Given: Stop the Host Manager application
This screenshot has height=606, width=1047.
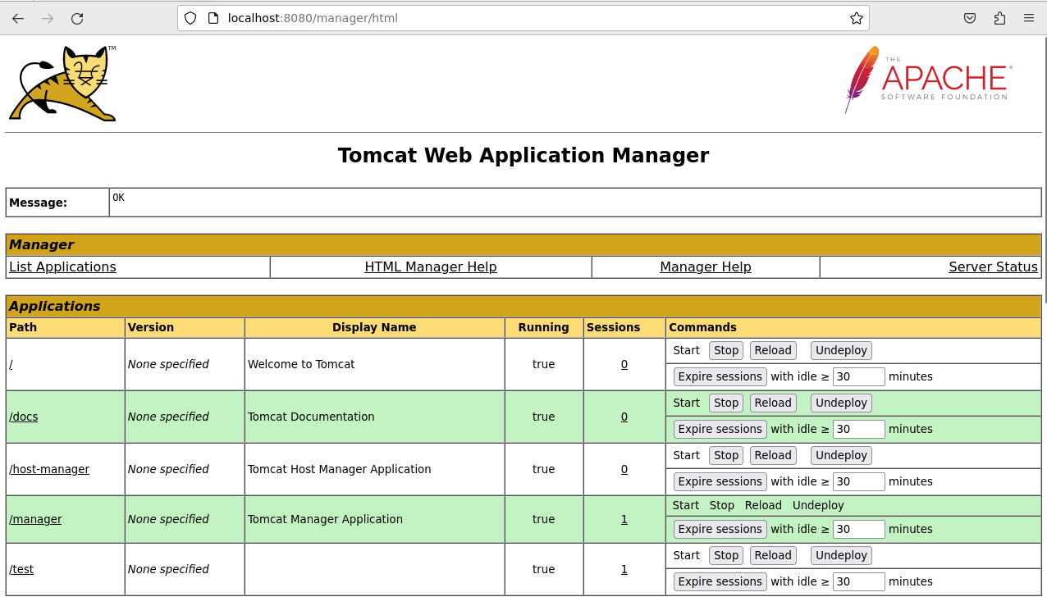Looking at the screenshot, I should (x=726, y=455).
